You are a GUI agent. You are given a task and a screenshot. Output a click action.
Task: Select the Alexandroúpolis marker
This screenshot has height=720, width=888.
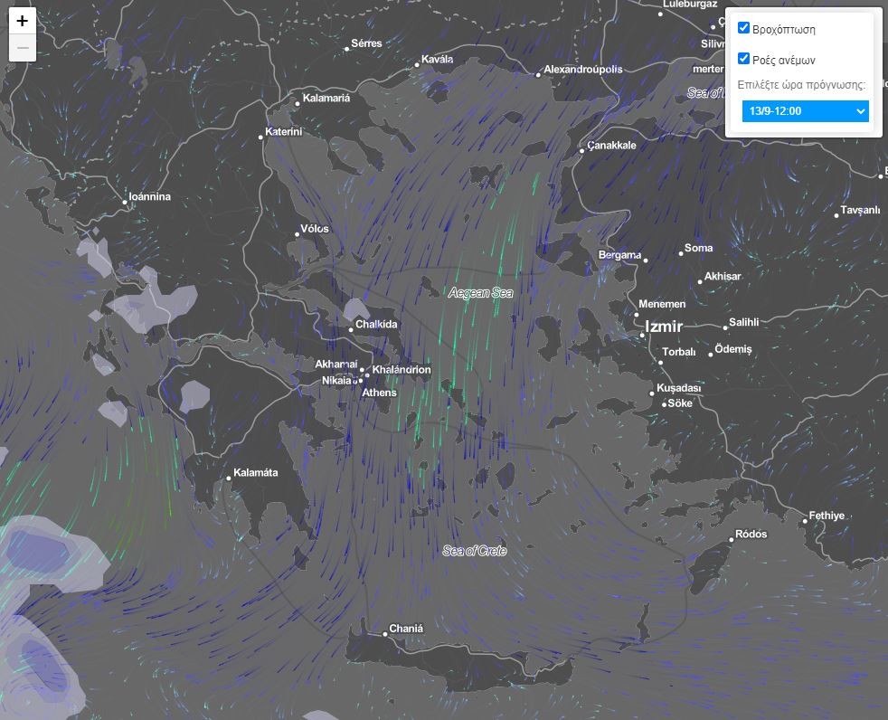pyautogui.click(x=538, y=75)
